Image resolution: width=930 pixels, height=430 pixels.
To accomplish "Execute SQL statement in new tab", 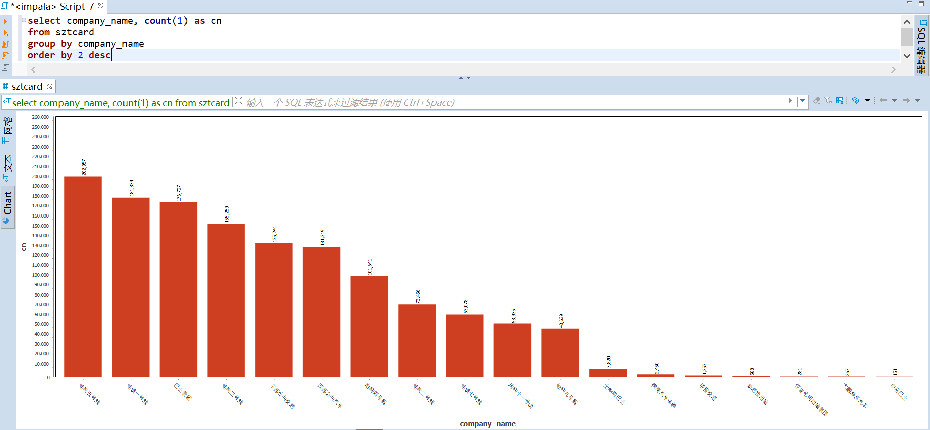I will point(5,33).
